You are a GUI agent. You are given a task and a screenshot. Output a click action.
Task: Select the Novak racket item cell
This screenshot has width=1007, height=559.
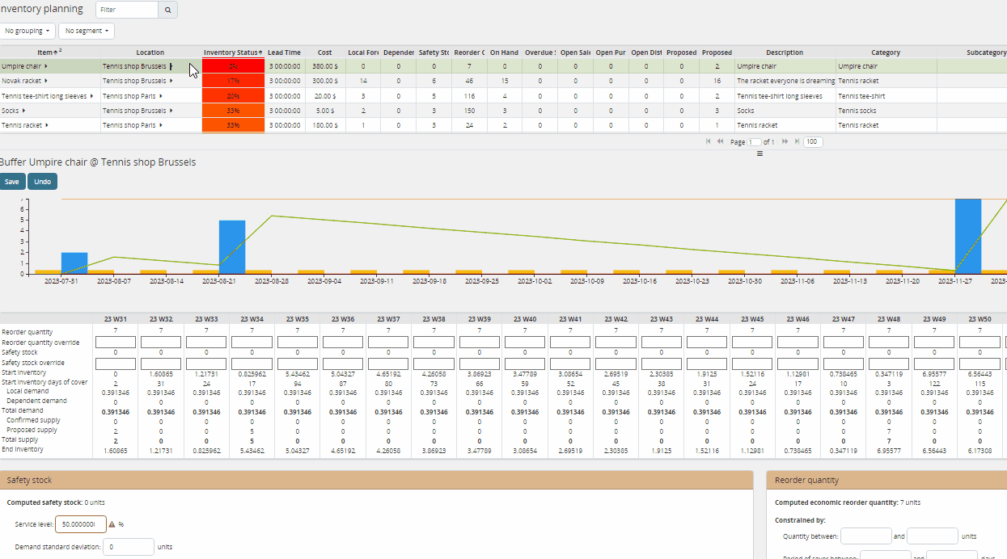[50, 81]
